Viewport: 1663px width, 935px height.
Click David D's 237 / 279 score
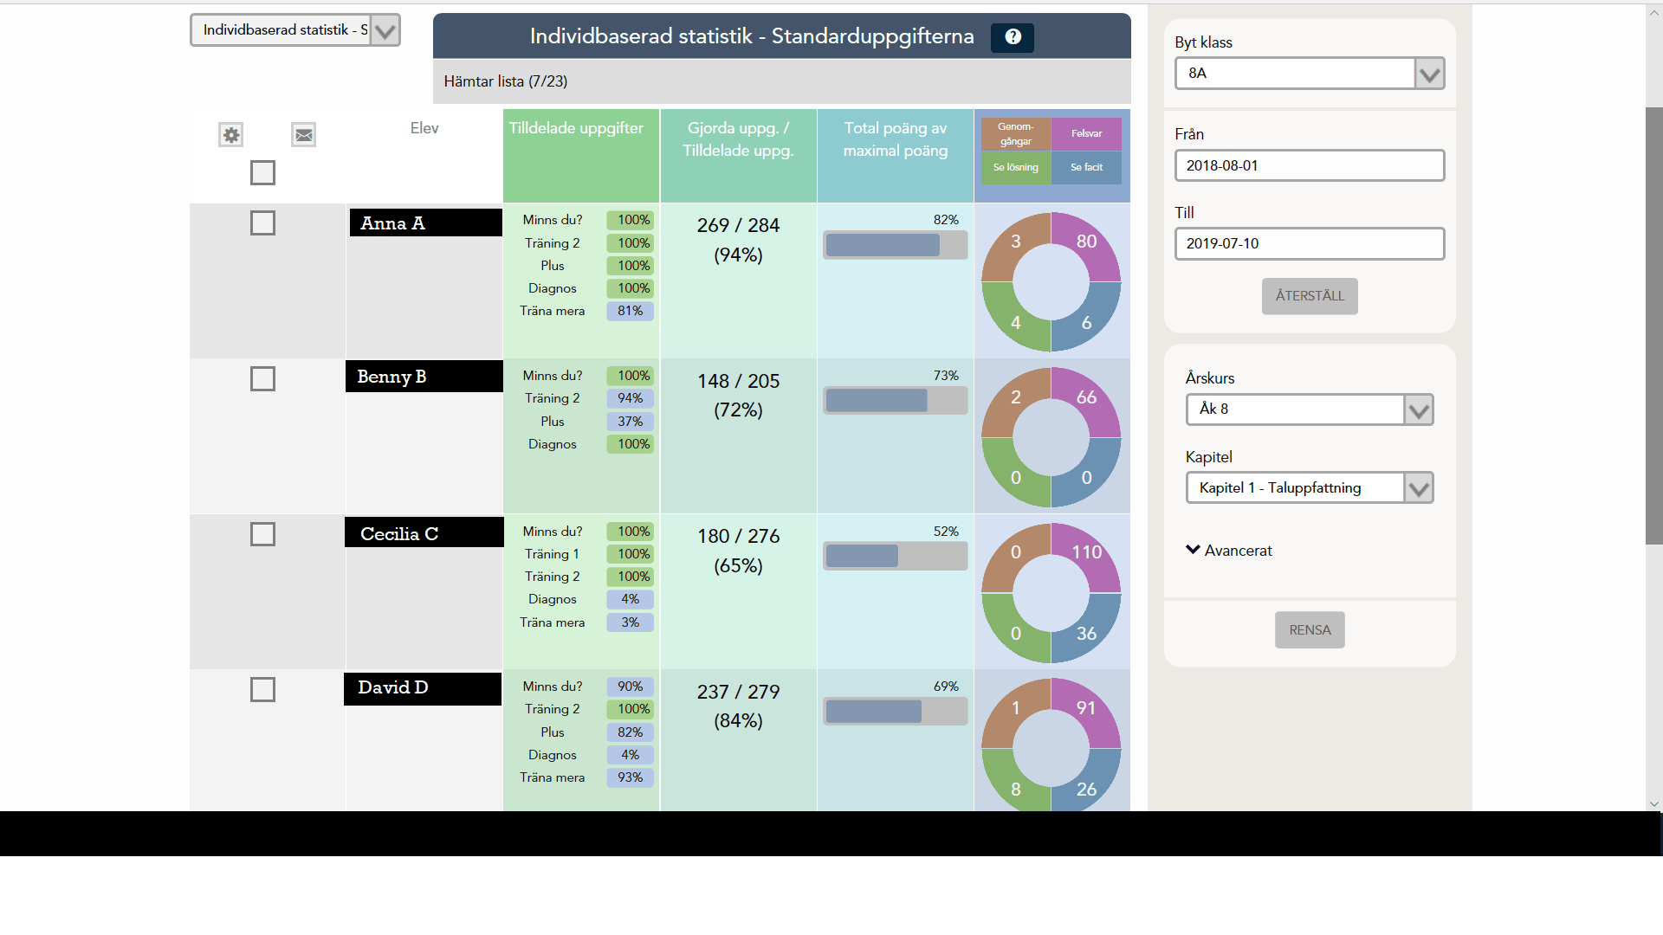(x=738, y=692)
